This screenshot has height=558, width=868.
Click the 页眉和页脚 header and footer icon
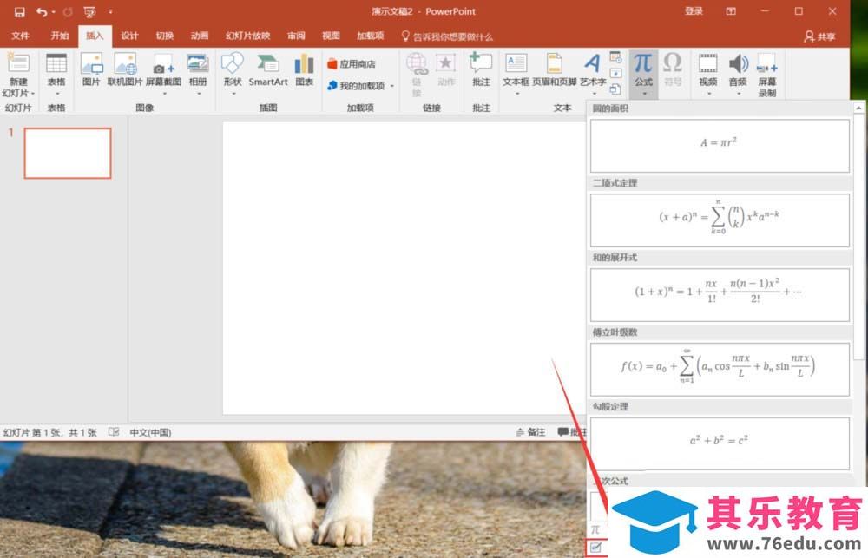pyautogui.click(x=554, y=63)
